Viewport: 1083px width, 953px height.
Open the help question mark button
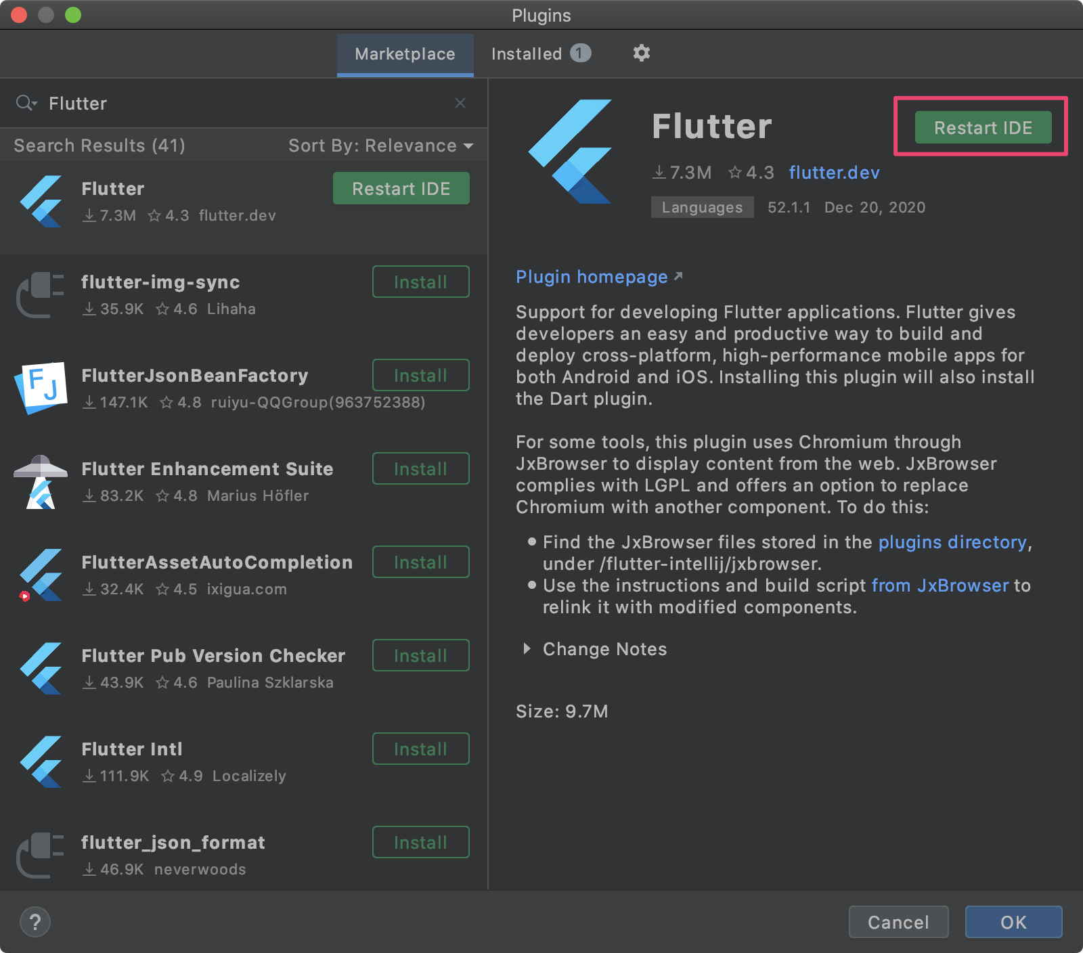coord(35,922)
